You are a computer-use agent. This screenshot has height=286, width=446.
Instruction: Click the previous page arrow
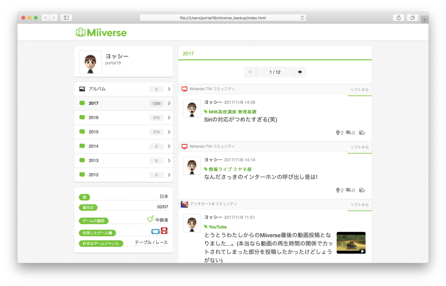pos(250,72)
